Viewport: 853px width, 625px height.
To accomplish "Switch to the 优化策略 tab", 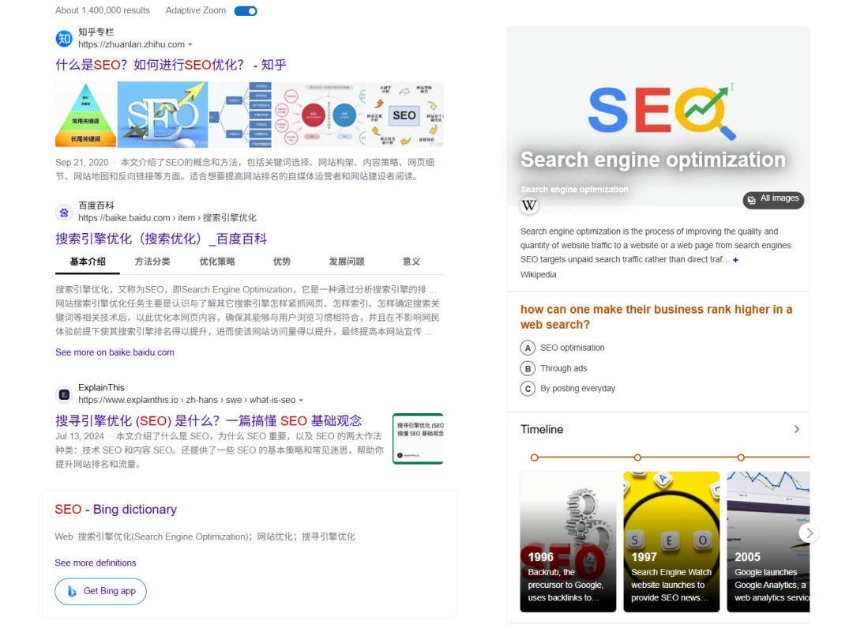I will pyautogui.click(x=216, y=262).
